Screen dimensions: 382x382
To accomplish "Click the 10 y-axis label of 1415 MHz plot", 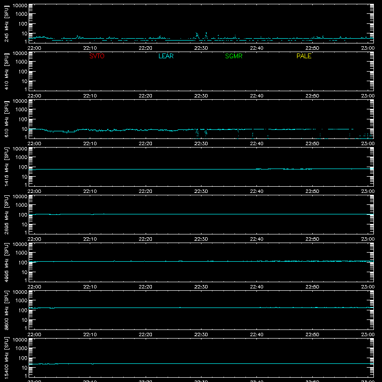I will 24,177.
